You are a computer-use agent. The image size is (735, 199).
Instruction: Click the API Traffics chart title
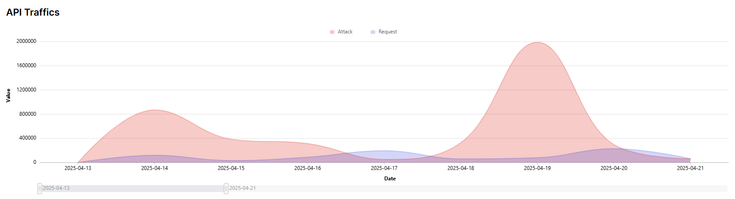pyautogui.click(x=33, y=12)
